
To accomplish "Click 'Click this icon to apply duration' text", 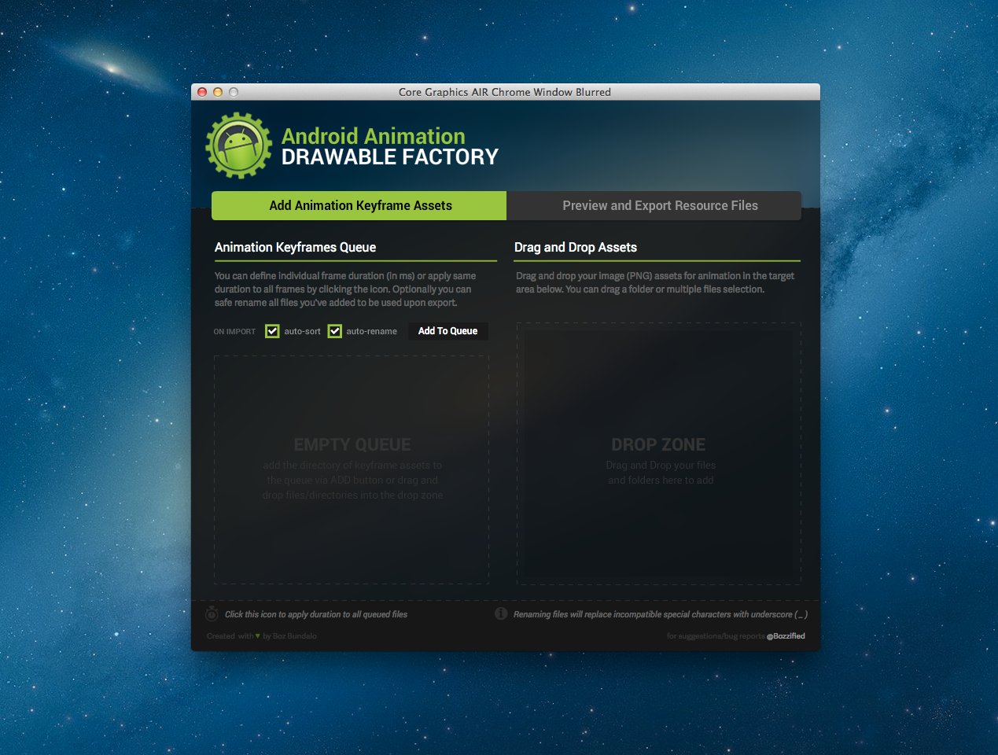I will point(316,614).
